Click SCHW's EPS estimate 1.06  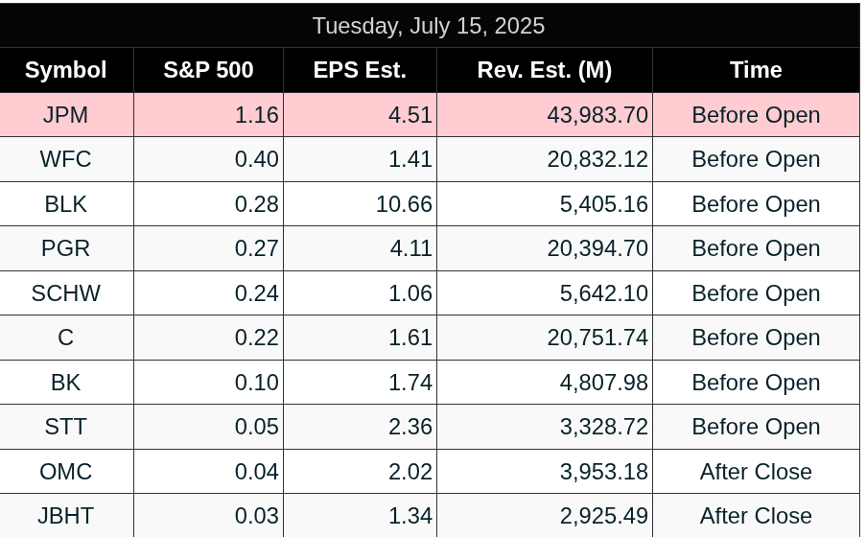point(410,292)
